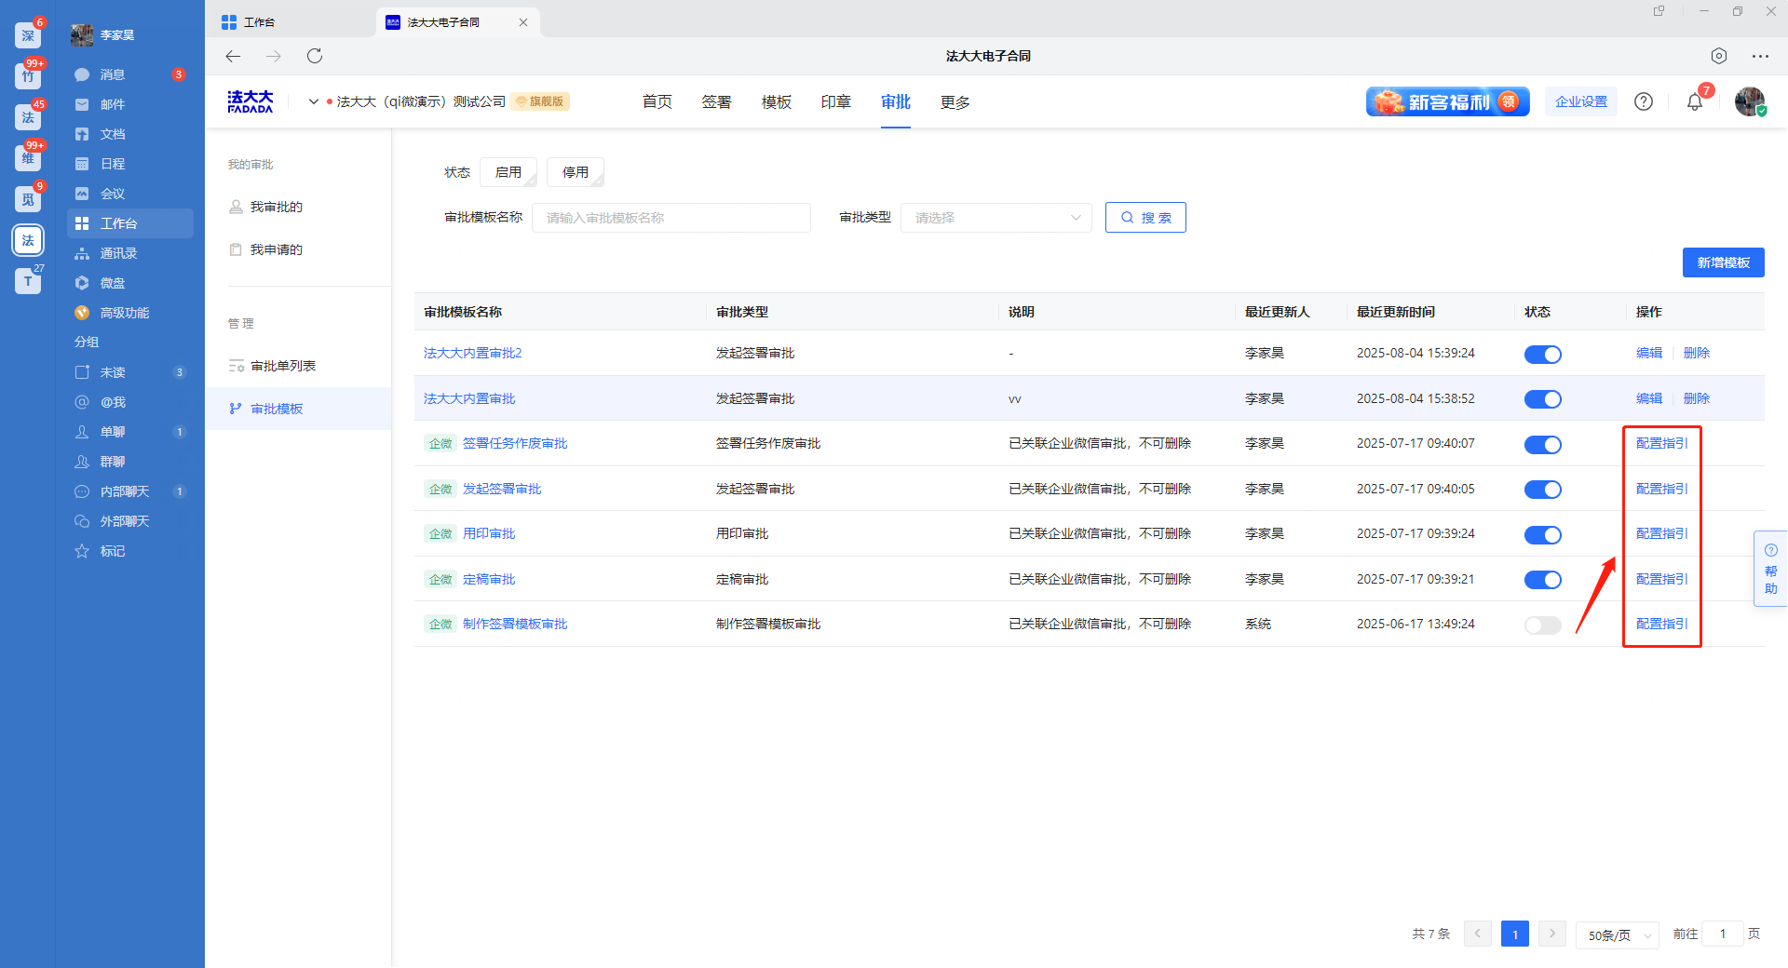Open the help question-mark icon in header

pyautogui.click(x=1644, y=101)
